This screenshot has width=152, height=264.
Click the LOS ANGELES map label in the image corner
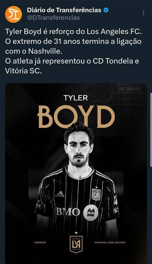(x=129, y=89)
